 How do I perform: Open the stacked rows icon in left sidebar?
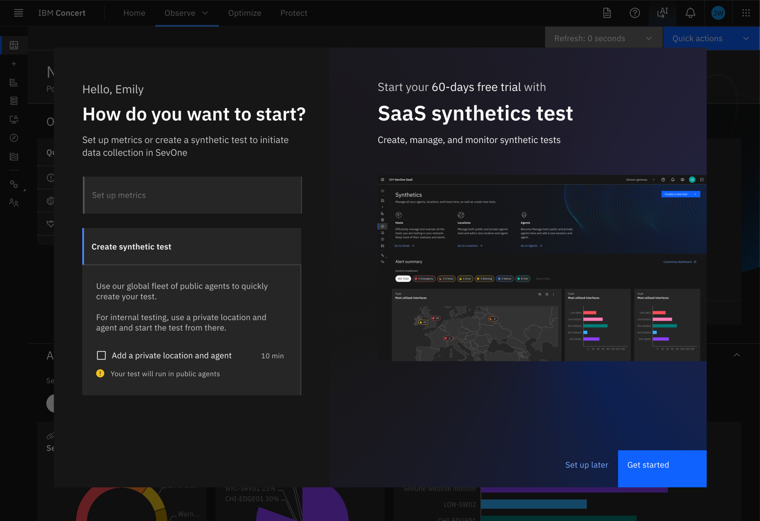(x=14, y=101)
